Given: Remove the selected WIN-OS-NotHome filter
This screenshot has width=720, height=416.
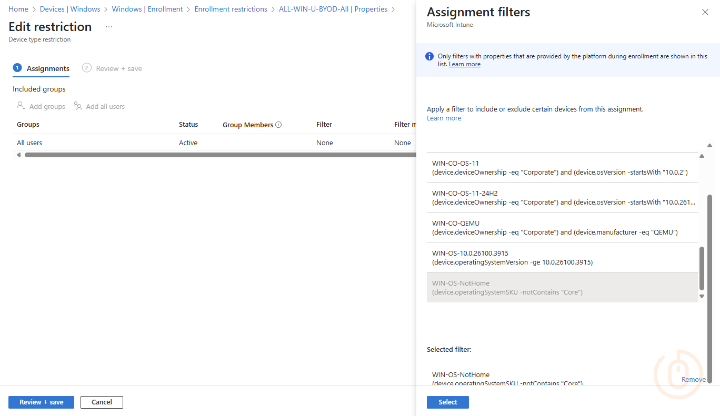Looking at the screenshot, I should click(693, 379).
